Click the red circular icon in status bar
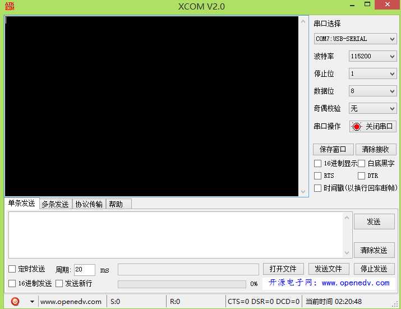Viewport: 401px width, 309px height. click(x=15, y=302)
